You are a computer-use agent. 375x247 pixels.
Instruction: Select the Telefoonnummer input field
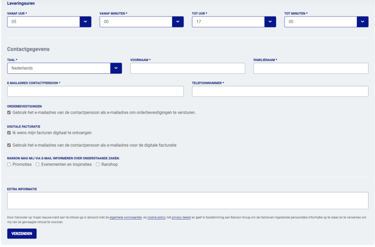tap(280, 91)
